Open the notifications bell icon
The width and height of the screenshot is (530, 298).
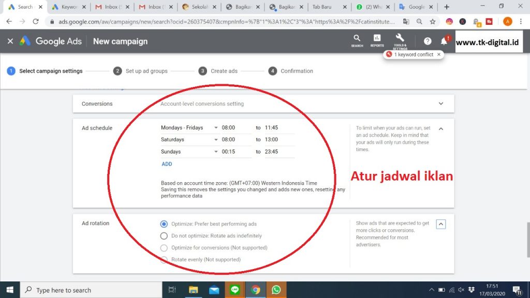[444, 41]
